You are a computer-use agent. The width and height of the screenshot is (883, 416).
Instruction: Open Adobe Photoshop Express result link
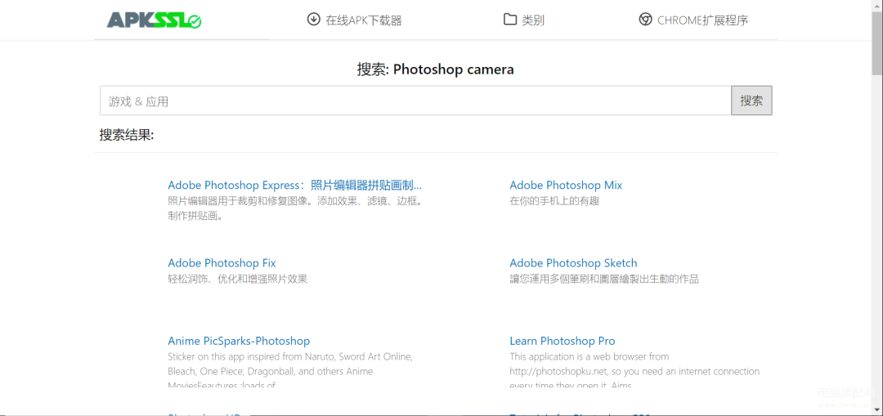[294, 186]
